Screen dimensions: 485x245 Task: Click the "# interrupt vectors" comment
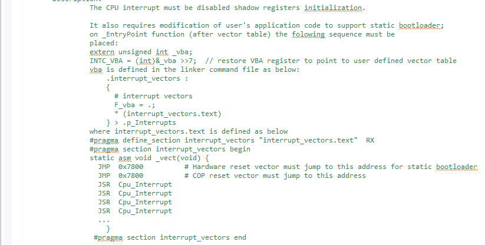pos(153,96)
